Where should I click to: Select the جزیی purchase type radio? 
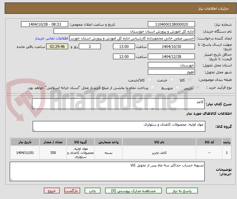197,87
